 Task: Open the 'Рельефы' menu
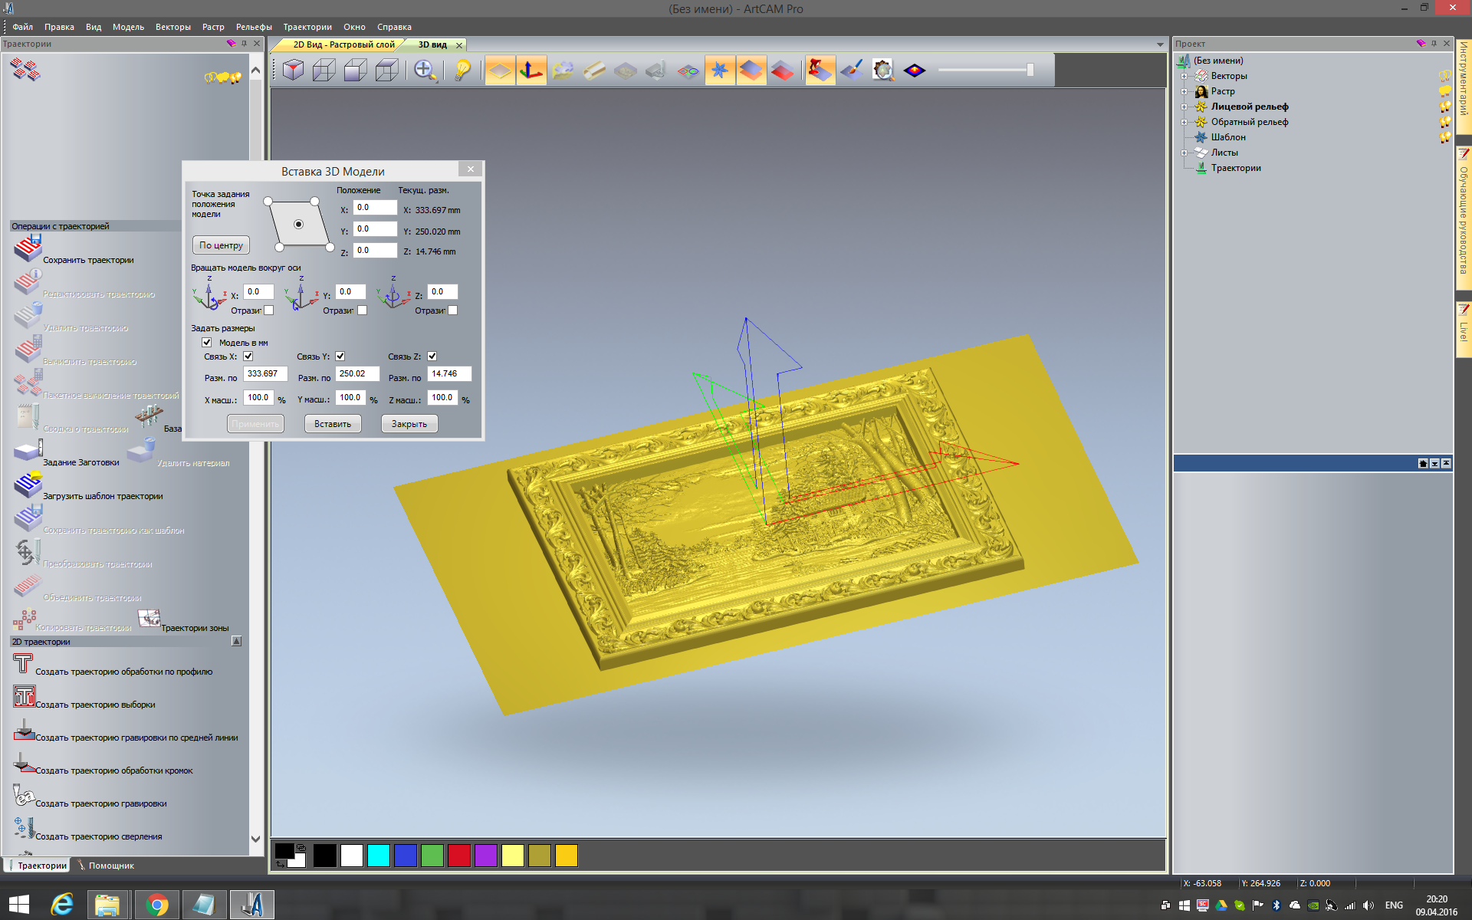coord(253,27)
